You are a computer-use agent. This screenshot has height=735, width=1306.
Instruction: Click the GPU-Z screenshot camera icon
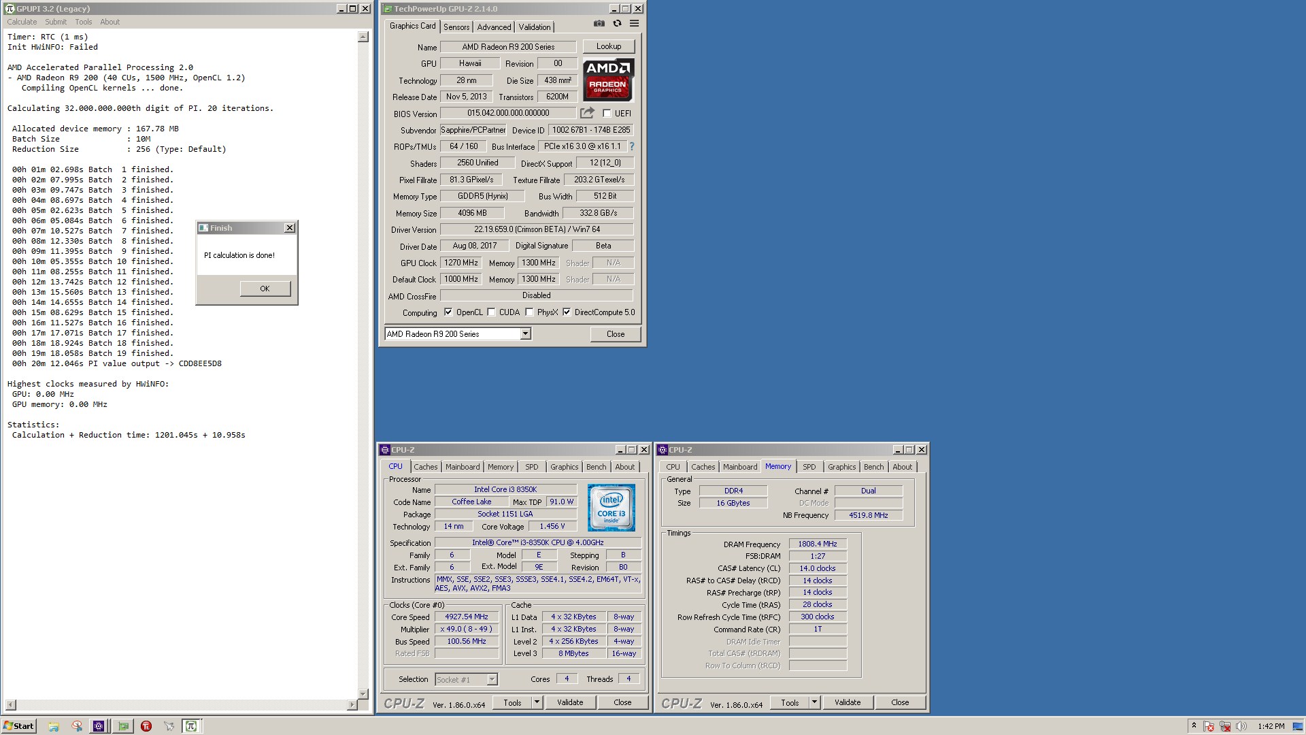[x=599, y=24]
